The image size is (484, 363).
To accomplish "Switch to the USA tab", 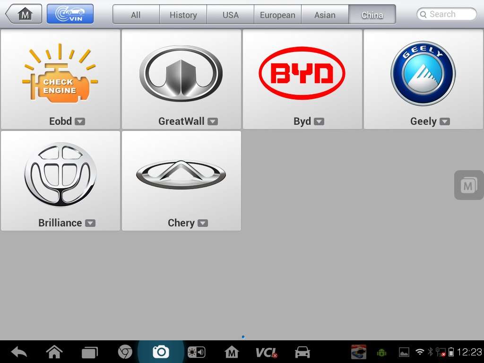I will coord(230,14).
